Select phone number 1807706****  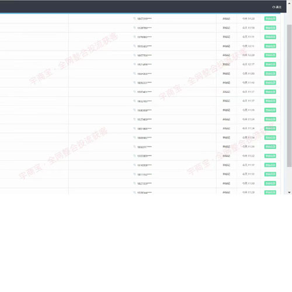144,55
